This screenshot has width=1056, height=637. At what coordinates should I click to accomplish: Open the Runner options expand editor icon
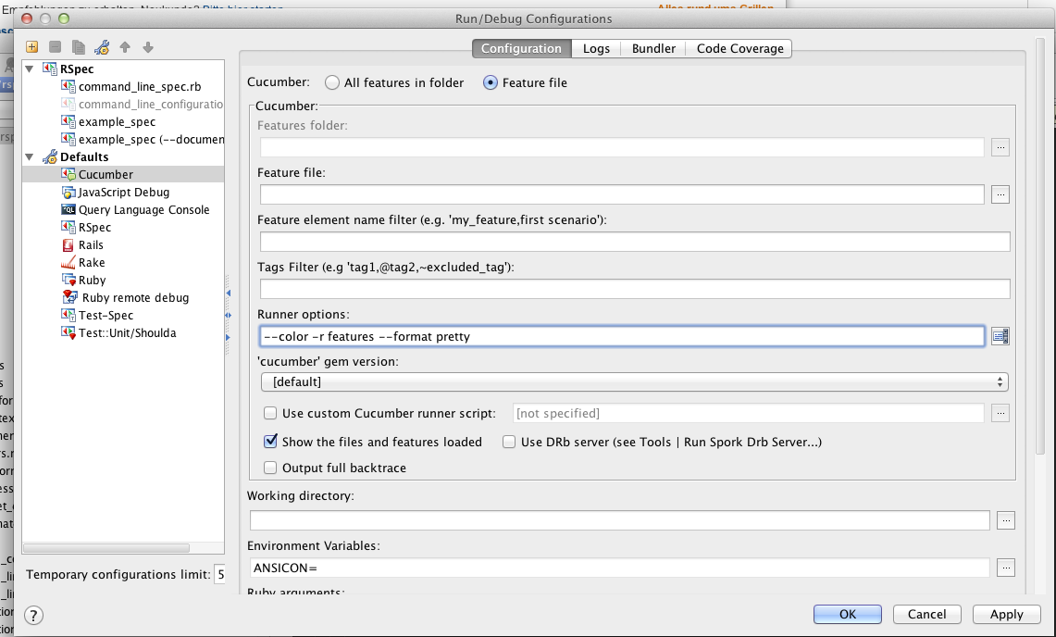1000,336
